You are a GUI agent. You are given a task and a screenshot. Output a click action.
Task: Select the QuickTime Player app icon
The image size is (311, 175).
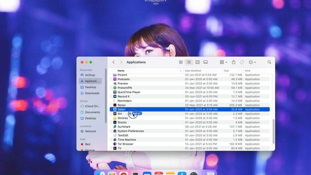(x=115, y=92)
